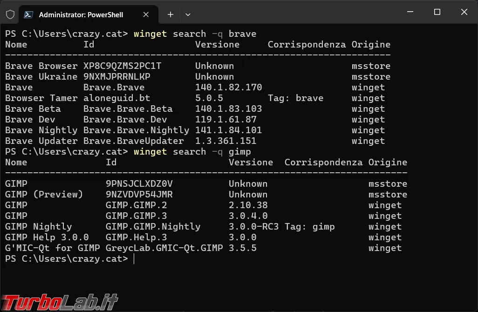Image resolution: width=478 pixels, height=312 pixels.
Task: Click the package ID 'Brave.Brave.Beta'
Action: [x=128, y=109]
